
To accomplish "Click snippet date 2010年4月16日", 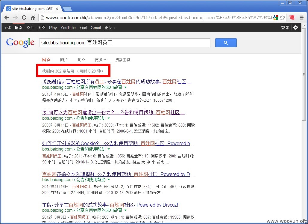I will [55, 94].
